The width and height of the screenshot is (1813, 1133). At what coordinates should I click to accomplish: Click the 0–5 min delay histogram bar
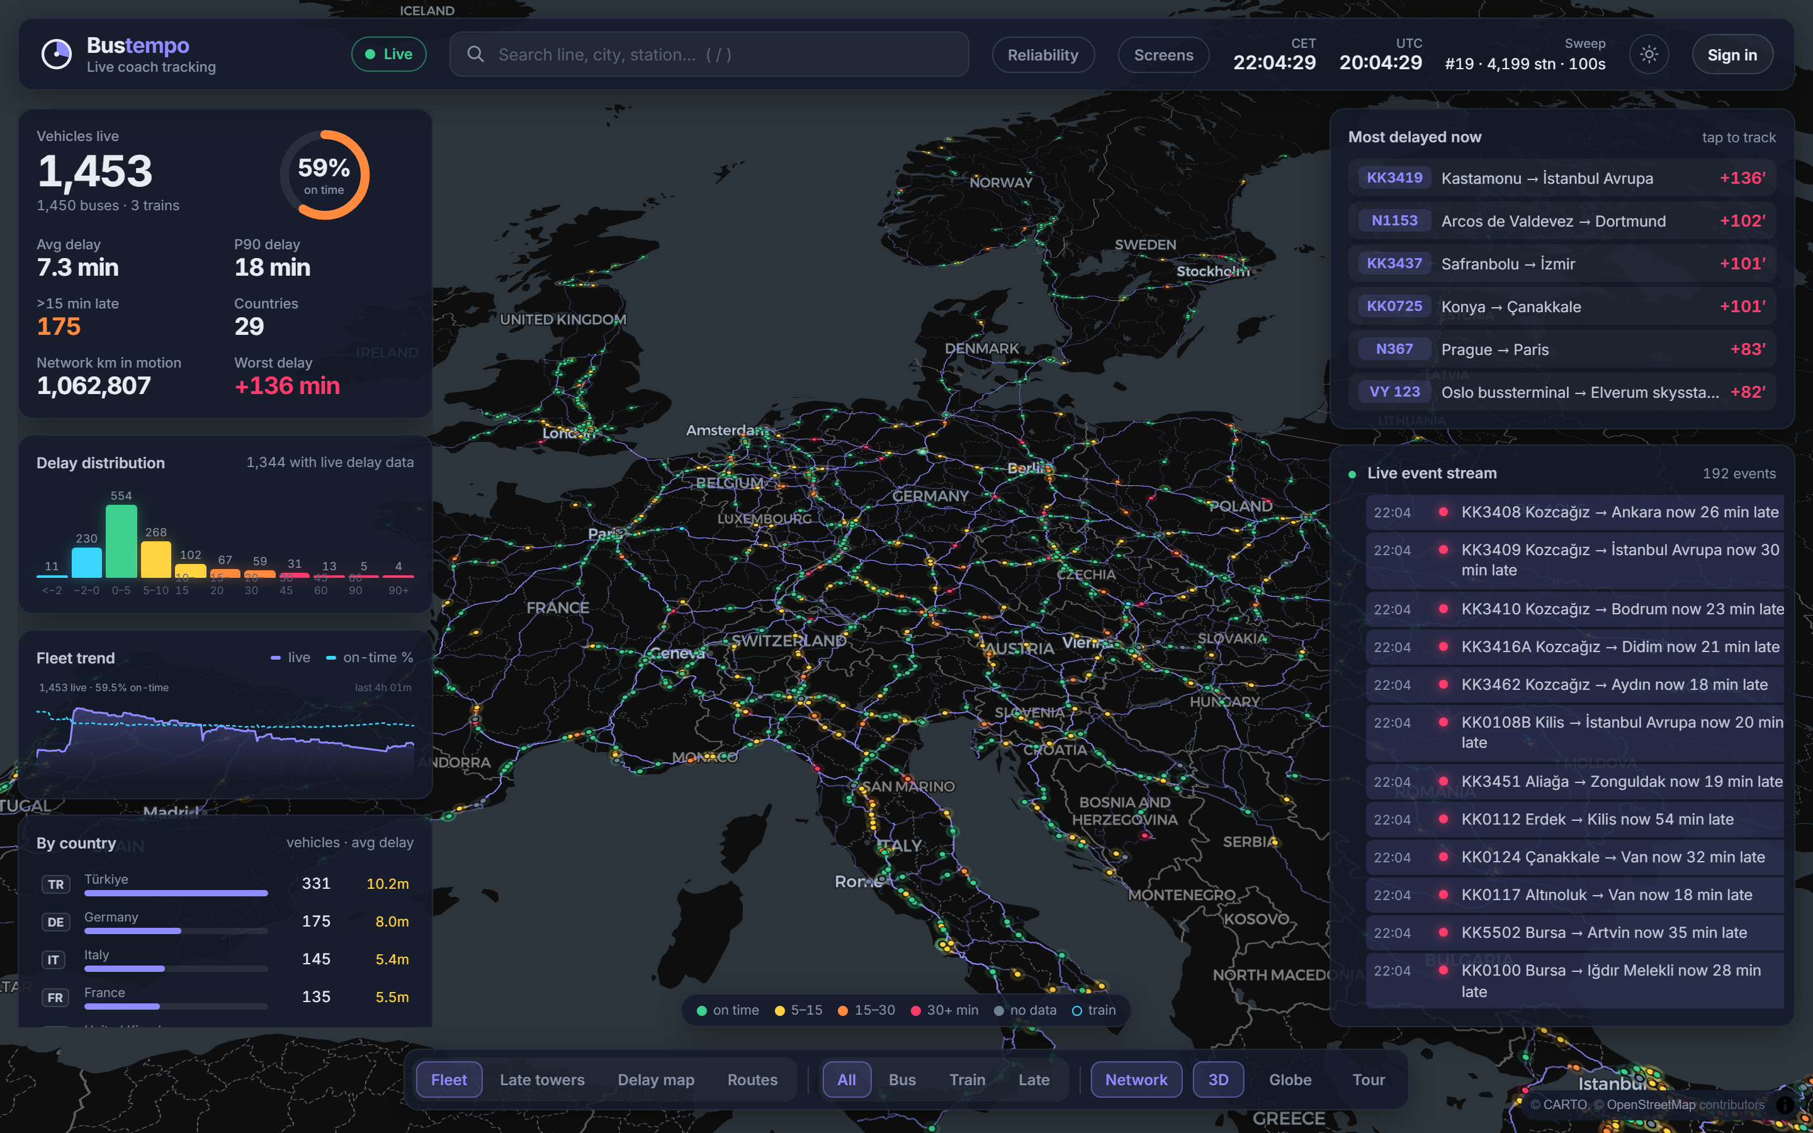(121, 540)
